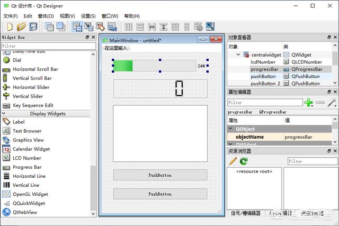
Task: Open the 窗体(O) menu
Action: pyautogui.click(x=46, y=16)
